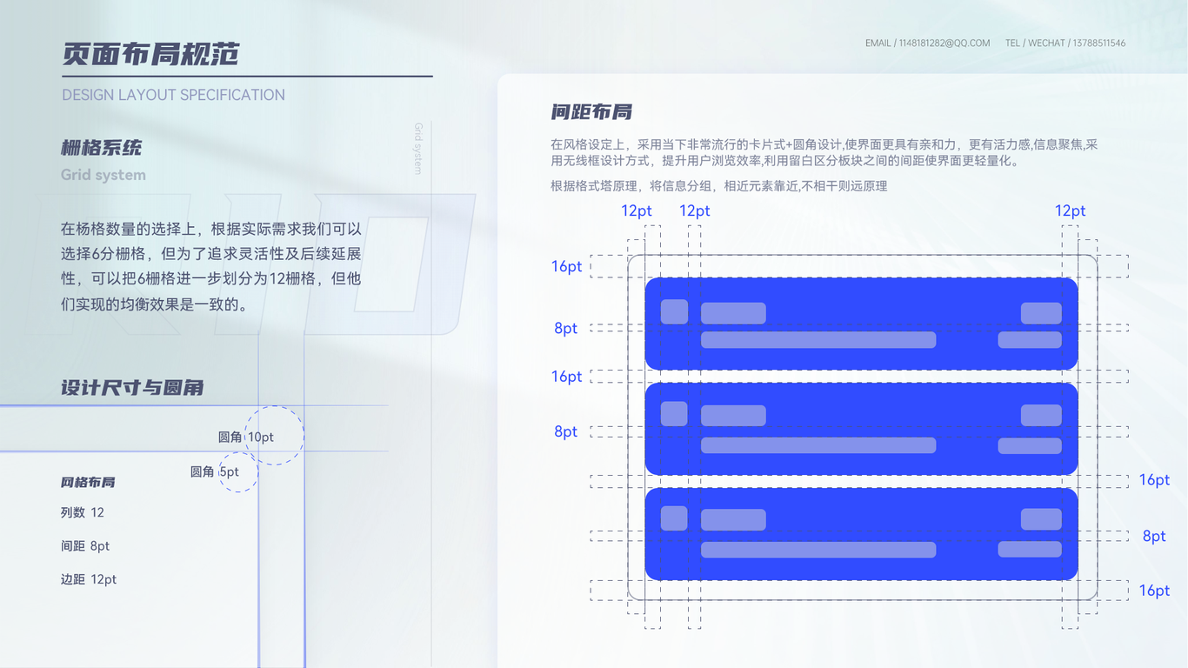Click the square avatar placeholder in middle card
This screenshot has height=668, width=1188.
tap(674, 413)
